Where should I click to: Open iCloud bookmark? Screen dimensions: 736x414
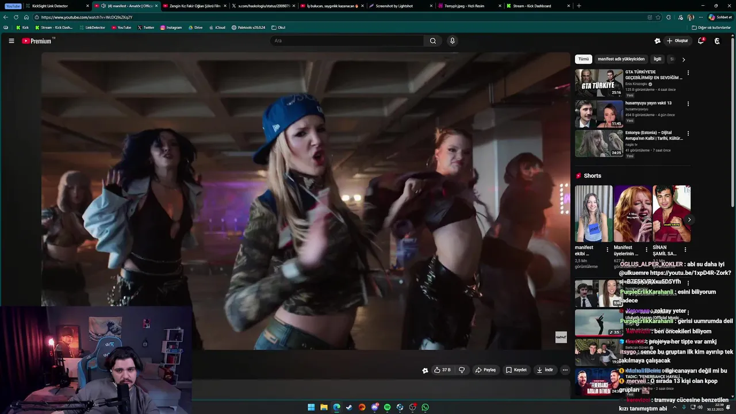click(217, 28)
